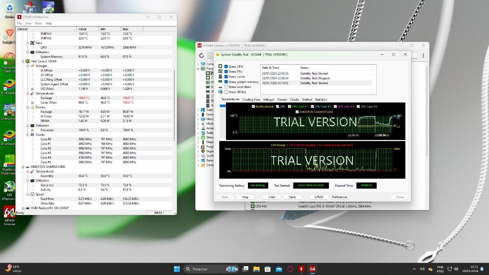Toggle KINGSTON SA400S37240G graph checkbox
This screenshot has height=275, width=489.
tap(297, 112)
